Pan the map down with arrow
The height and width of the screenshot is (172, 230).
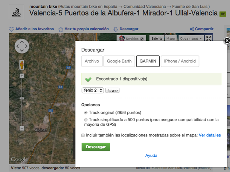22,50
